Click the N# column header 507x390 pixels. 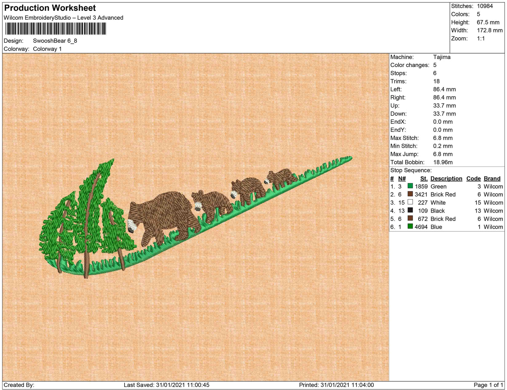(x=402, y=179)
